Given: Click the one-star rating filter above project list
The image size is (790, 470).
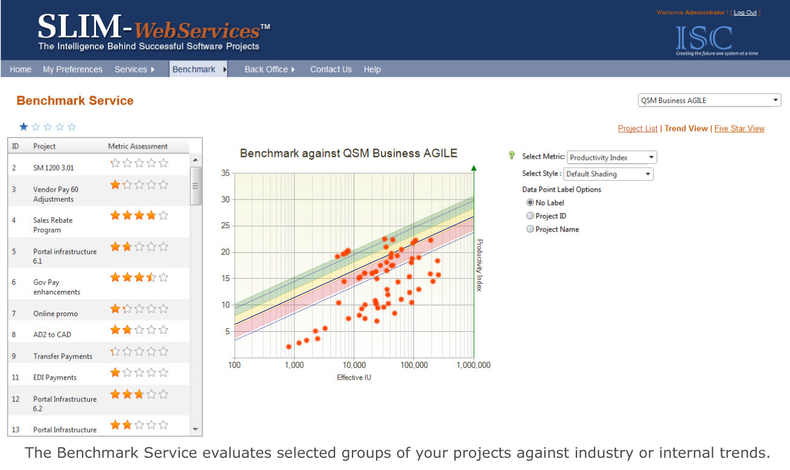Looking at the screenshot, I should [x=48, y=127].
